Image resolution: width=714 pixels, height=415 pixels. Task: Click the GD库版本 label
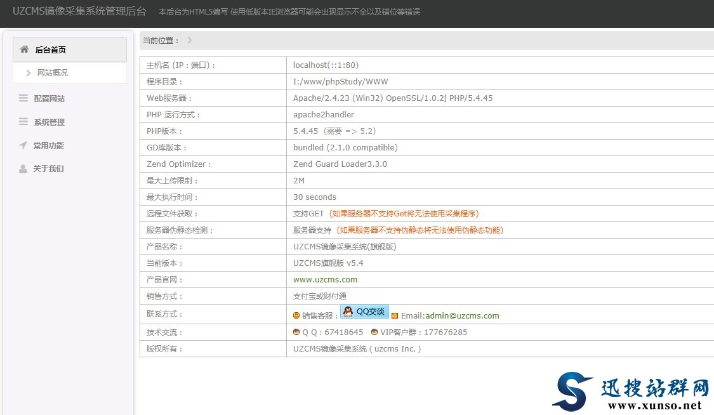tap(167, 147)
